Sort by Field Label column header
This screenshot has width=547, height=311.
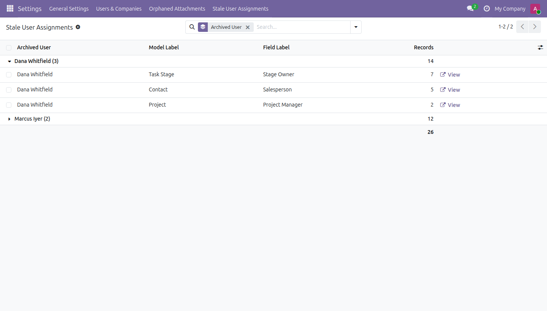tap(276, 47)
